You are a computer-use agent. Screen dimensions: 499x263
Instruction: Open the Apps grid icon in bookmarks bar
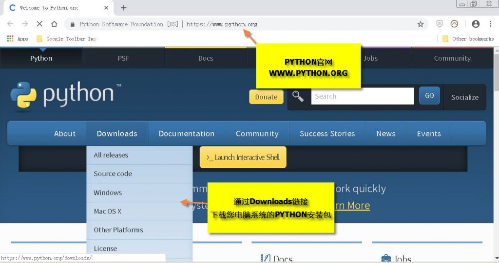click(x=10, y=38)
